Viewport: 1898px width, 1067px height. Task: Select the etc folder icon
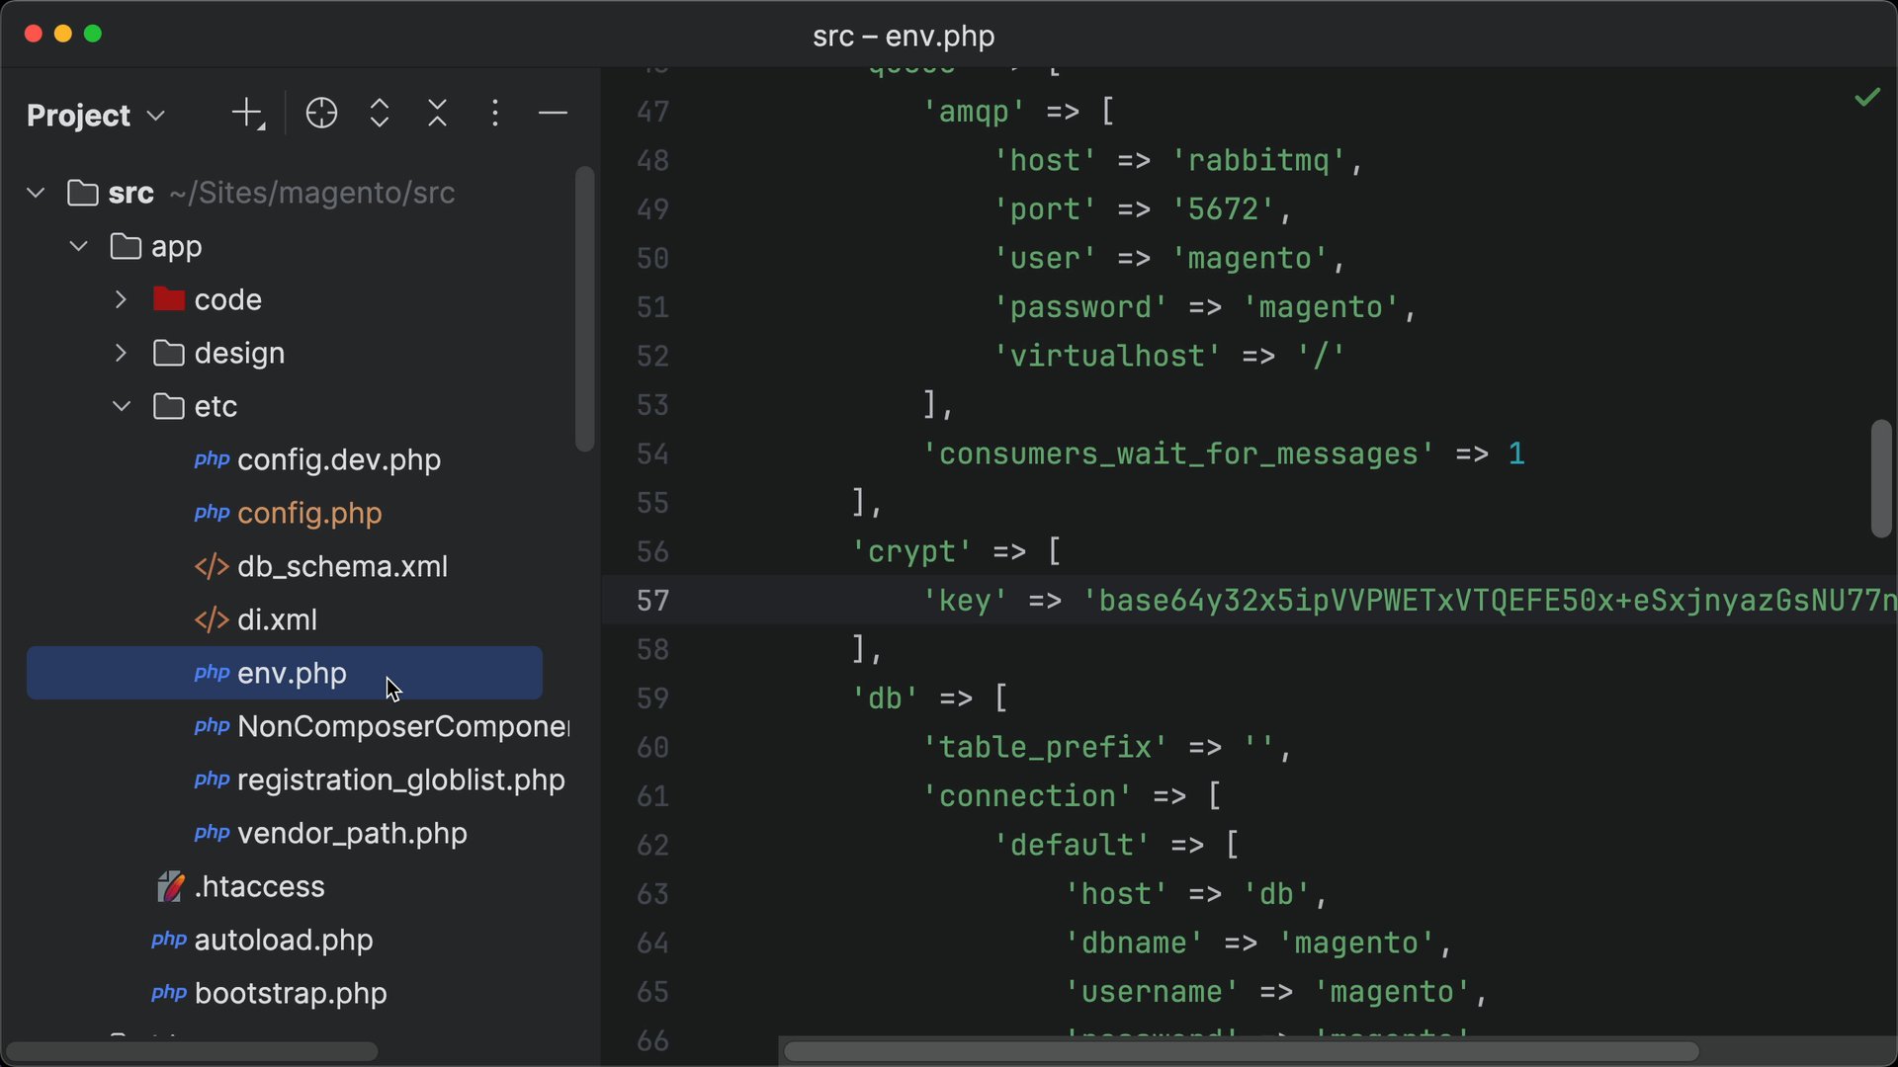(169, 405)
